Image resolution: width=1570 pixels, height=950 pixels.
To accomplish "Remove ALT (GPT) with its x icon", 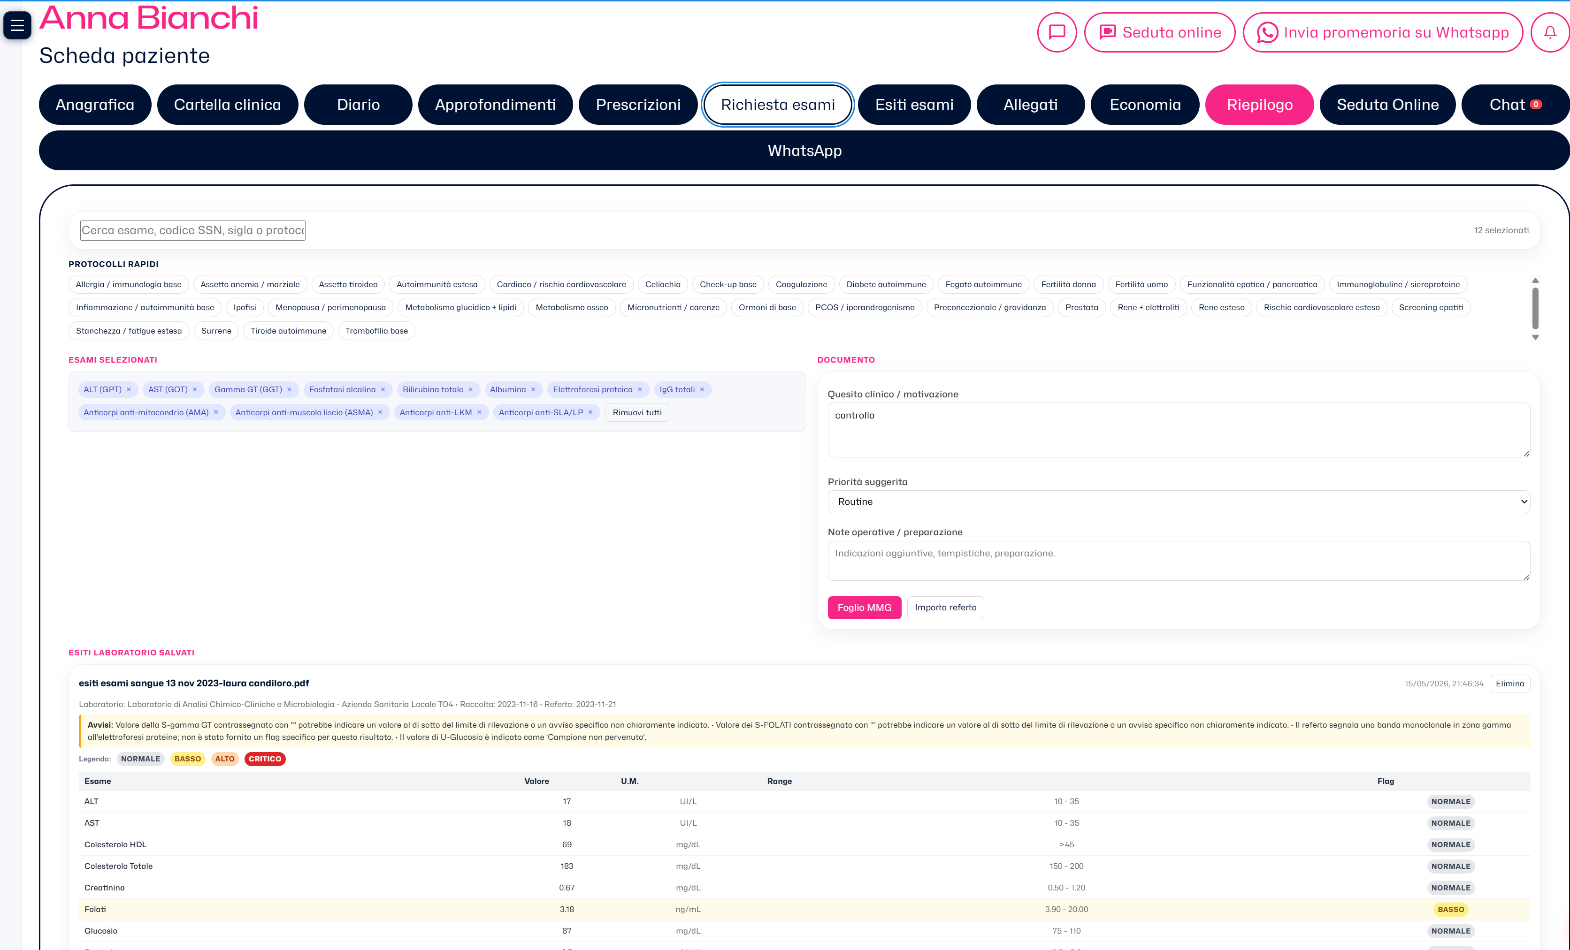I will click(x=129, y=390).
